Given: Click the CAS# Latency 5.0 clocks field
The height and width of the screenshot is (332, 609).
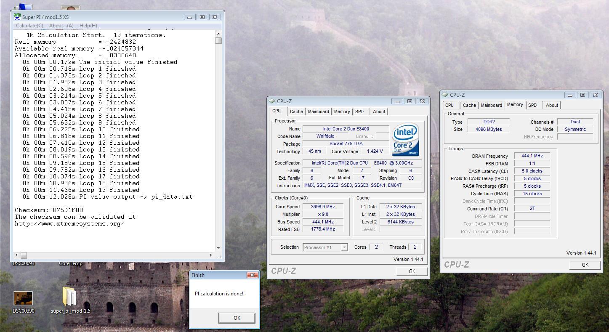Looking at the screenshot, I should [532, 171].
